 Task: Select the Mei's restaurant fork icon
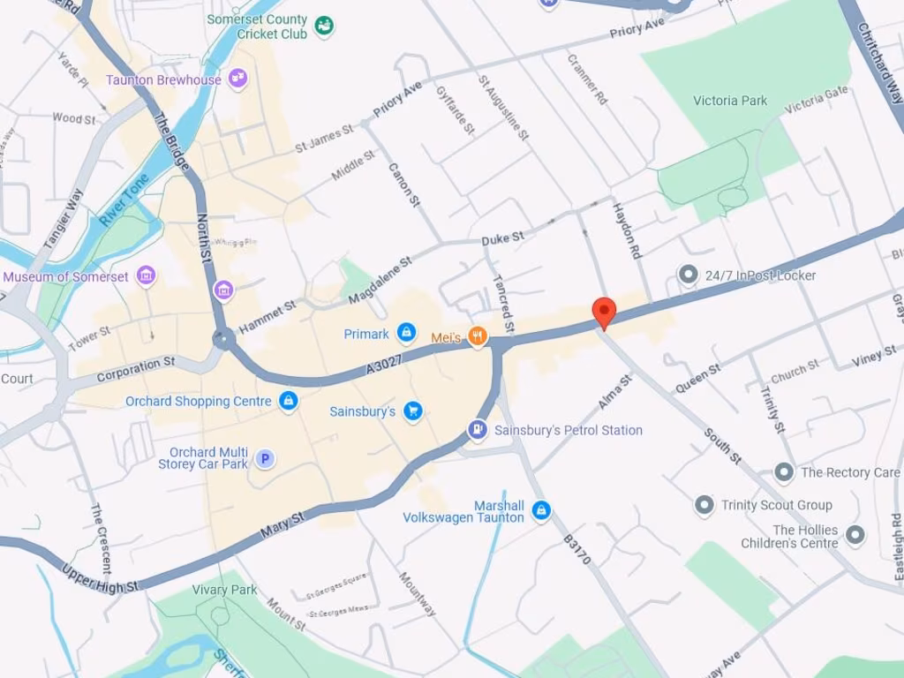478,336
